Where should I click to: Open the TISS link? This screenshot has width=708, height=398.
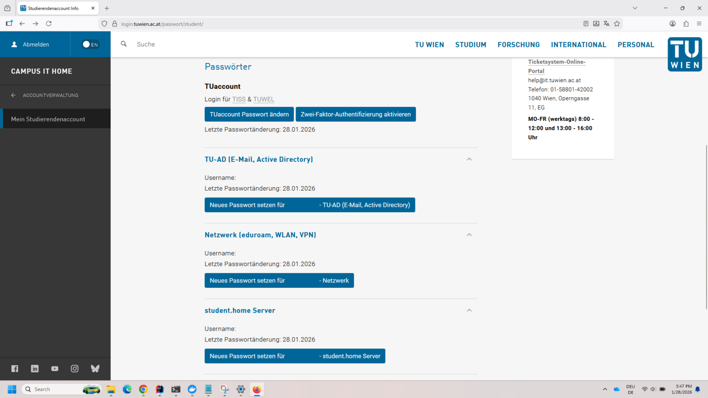click(x=239, y=99)
